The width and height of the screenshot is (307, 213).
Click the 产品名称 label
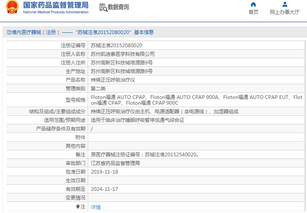(x=75, y=80)
